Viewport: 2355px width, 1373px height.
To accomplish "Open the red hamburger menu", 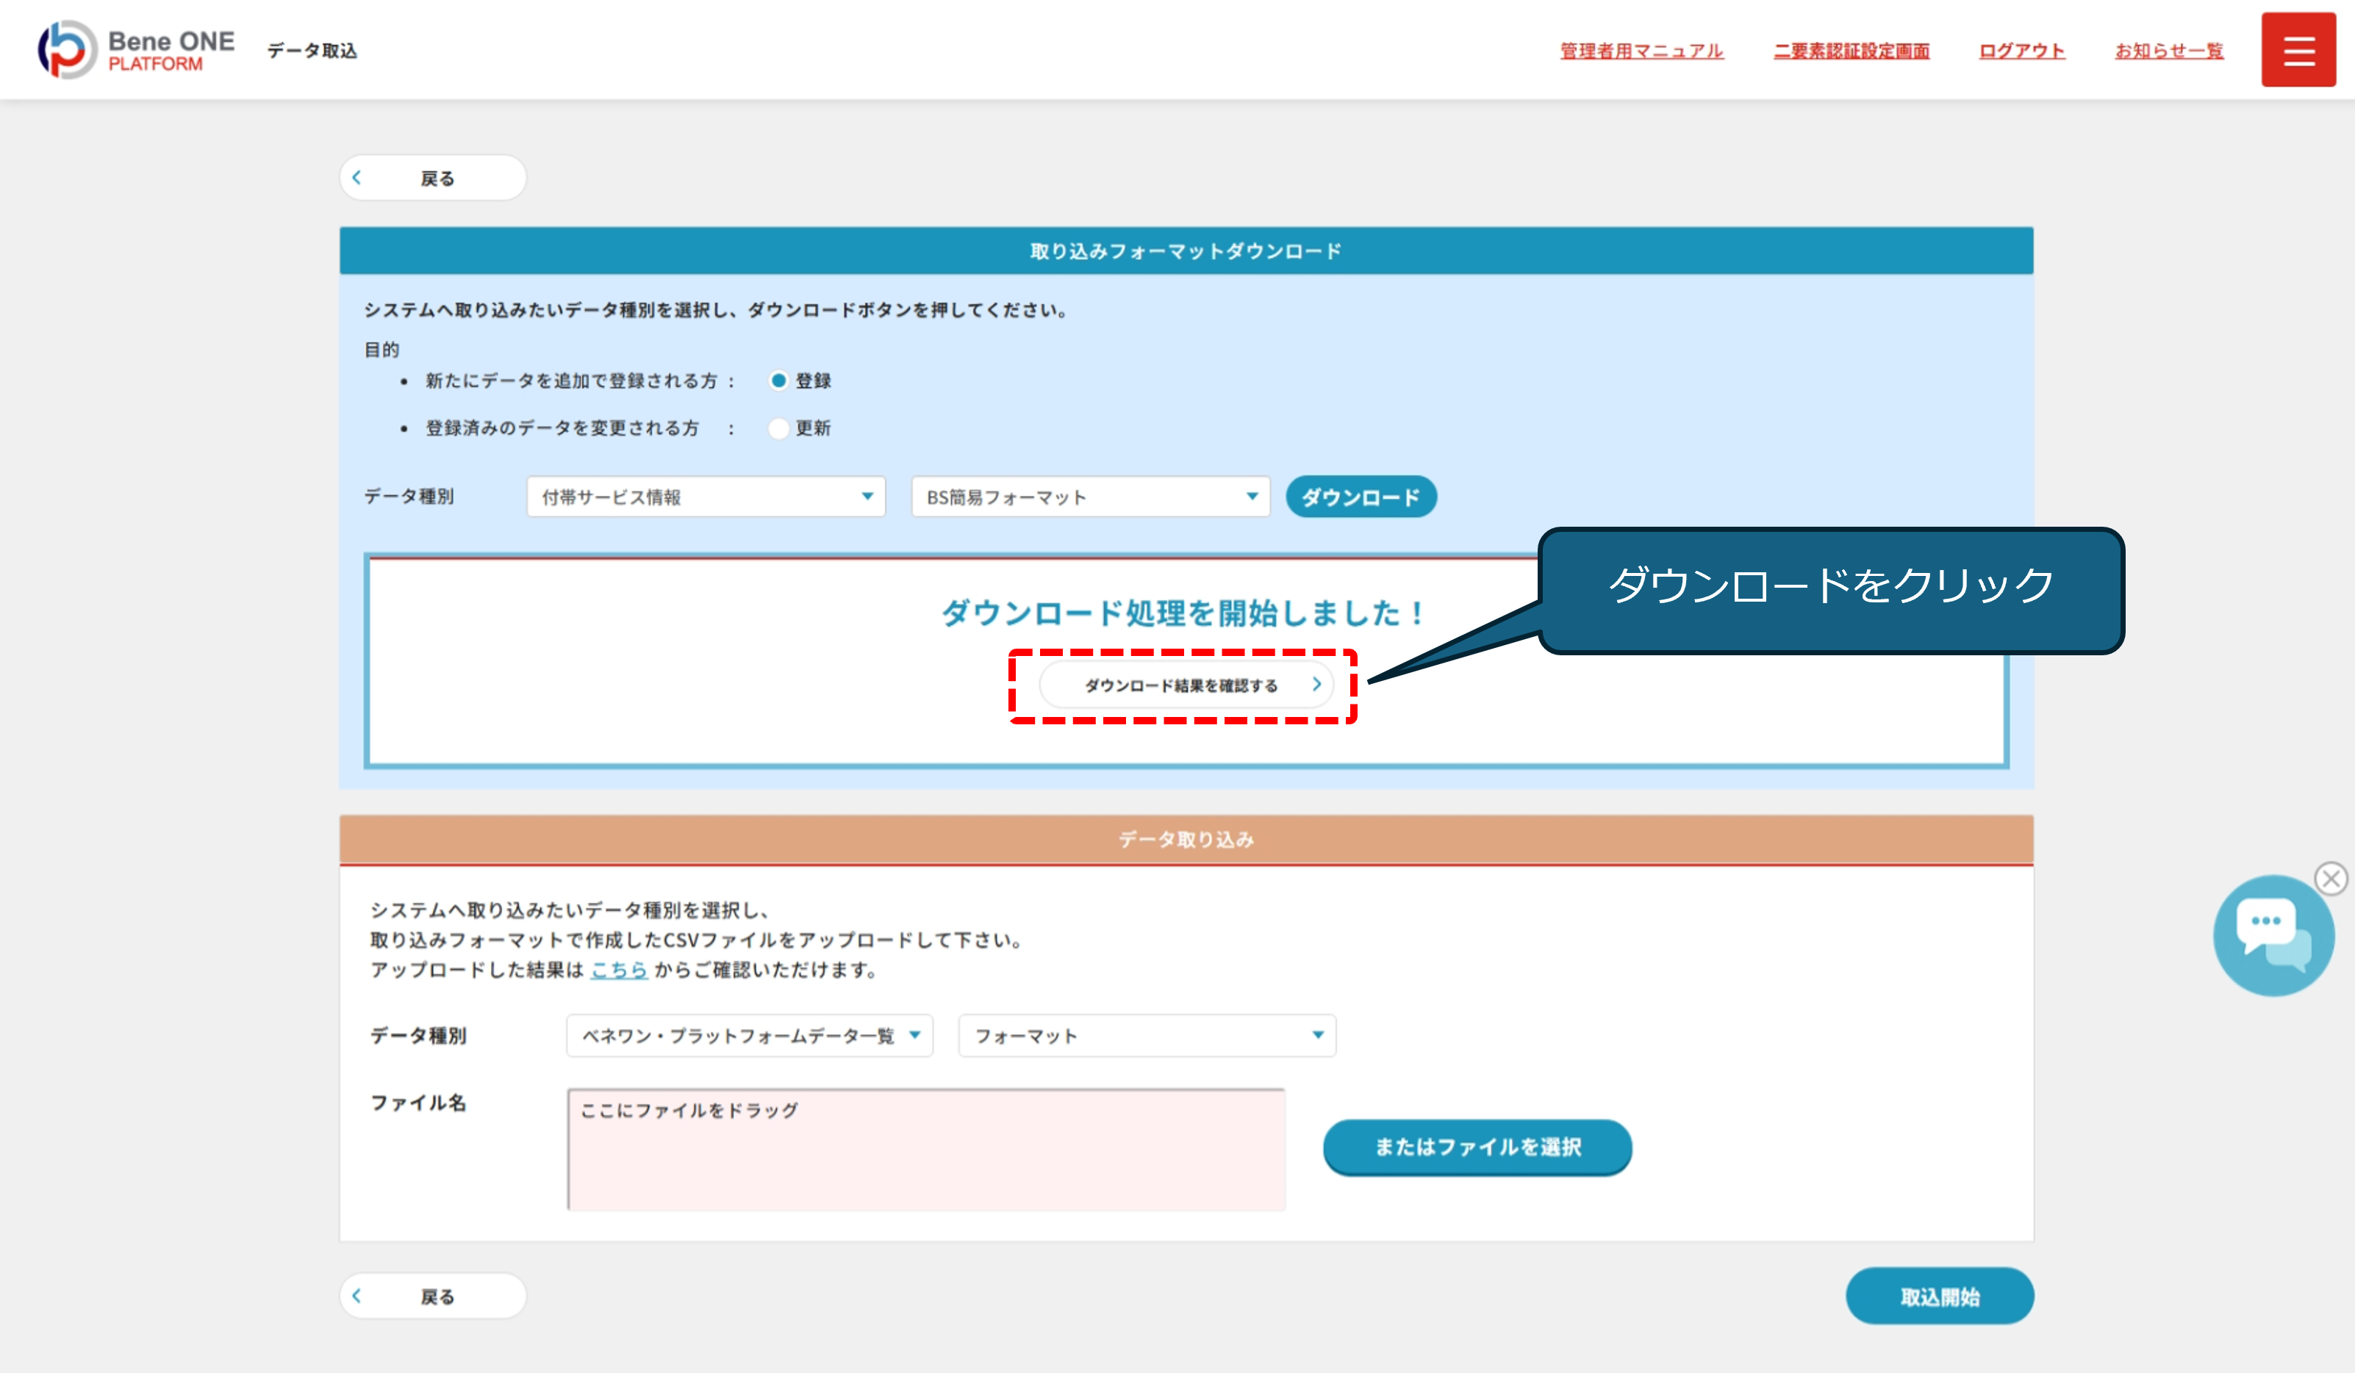I will click(x=2298, y=49).
